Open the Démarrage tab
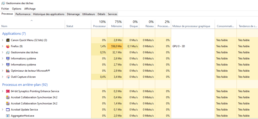 coord(73,14)
